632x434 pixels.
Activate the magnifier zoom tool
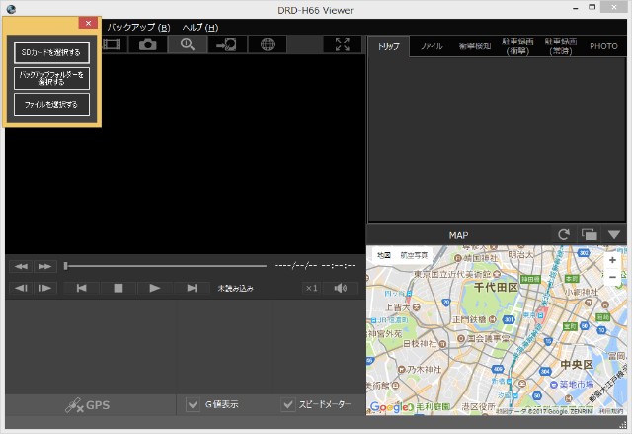188,43
